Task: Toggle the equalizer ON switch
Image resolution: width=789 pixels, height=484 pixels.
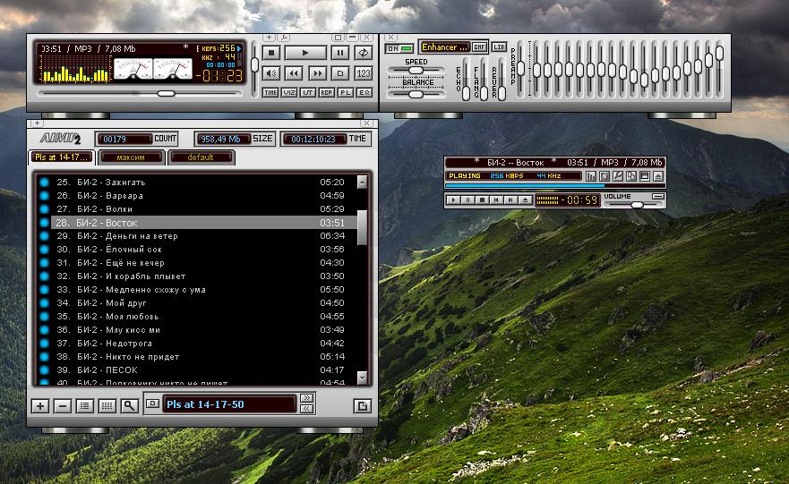Action: click(x=399, y=47)
